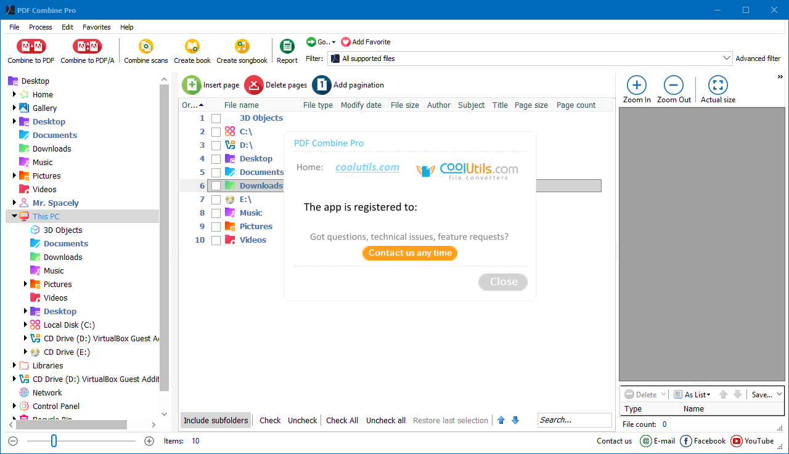The image size is (789, 454).
Task: Check the 3D Objects row checkbox
Action: [216, 118]
